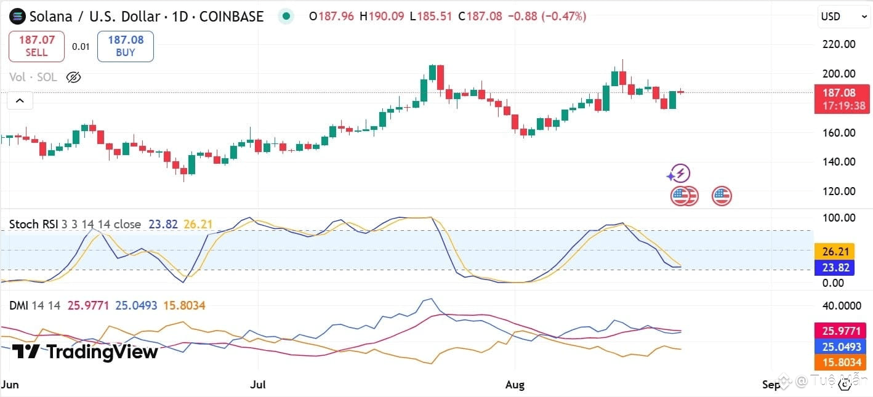Click the paired US flag event icons

tap(684, 196)
